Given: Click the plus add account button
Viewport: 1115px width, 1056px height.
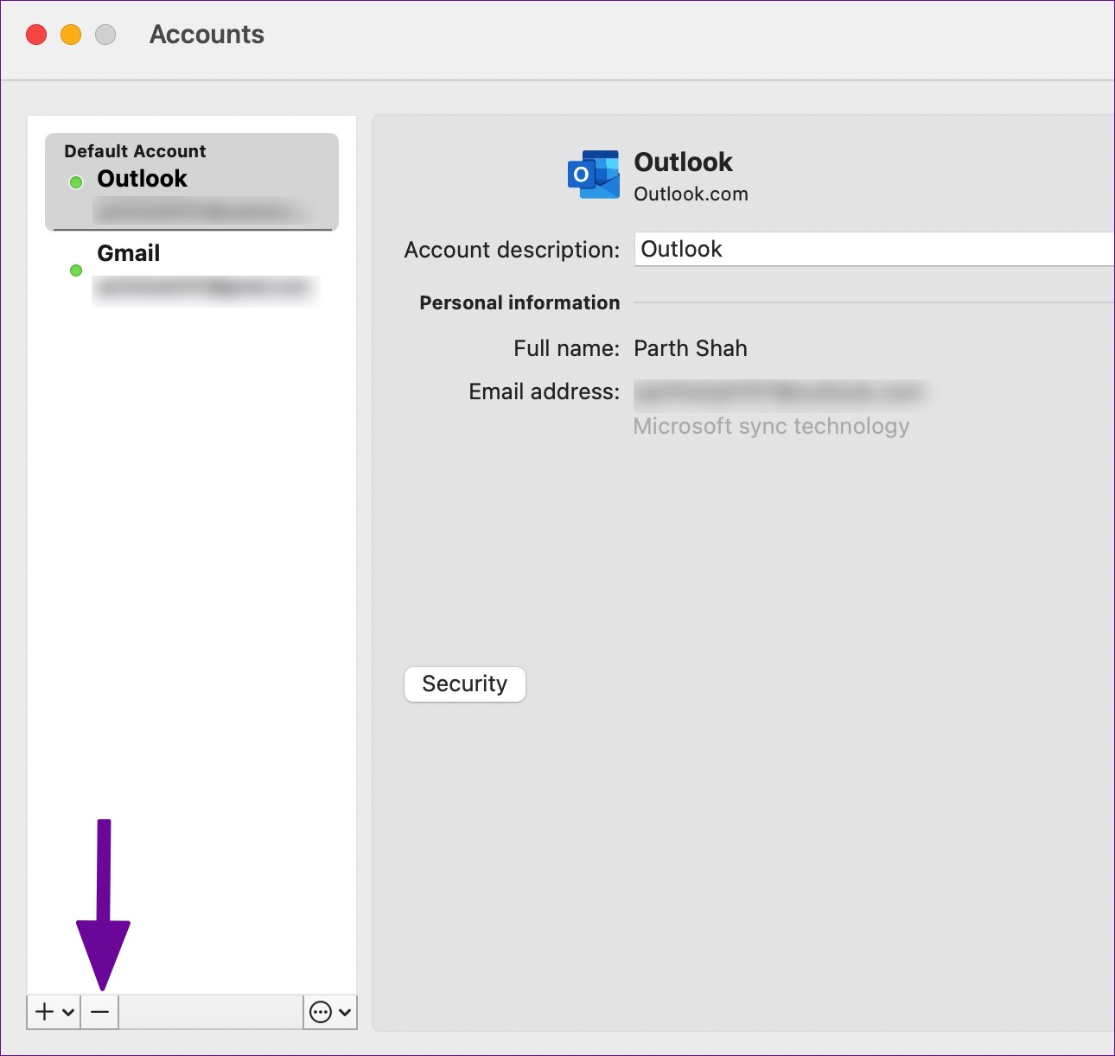Looking at the screenshot, I should click(x=45, y=1012).
